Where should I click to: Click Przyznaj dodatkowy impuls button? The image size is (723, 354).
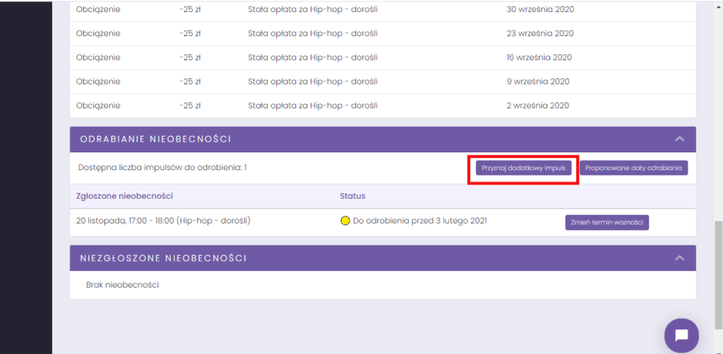(523, 168)
